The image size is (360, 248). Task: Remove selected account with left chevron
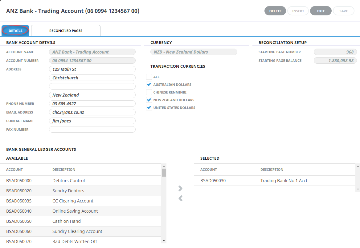click(x=180, y=198)
